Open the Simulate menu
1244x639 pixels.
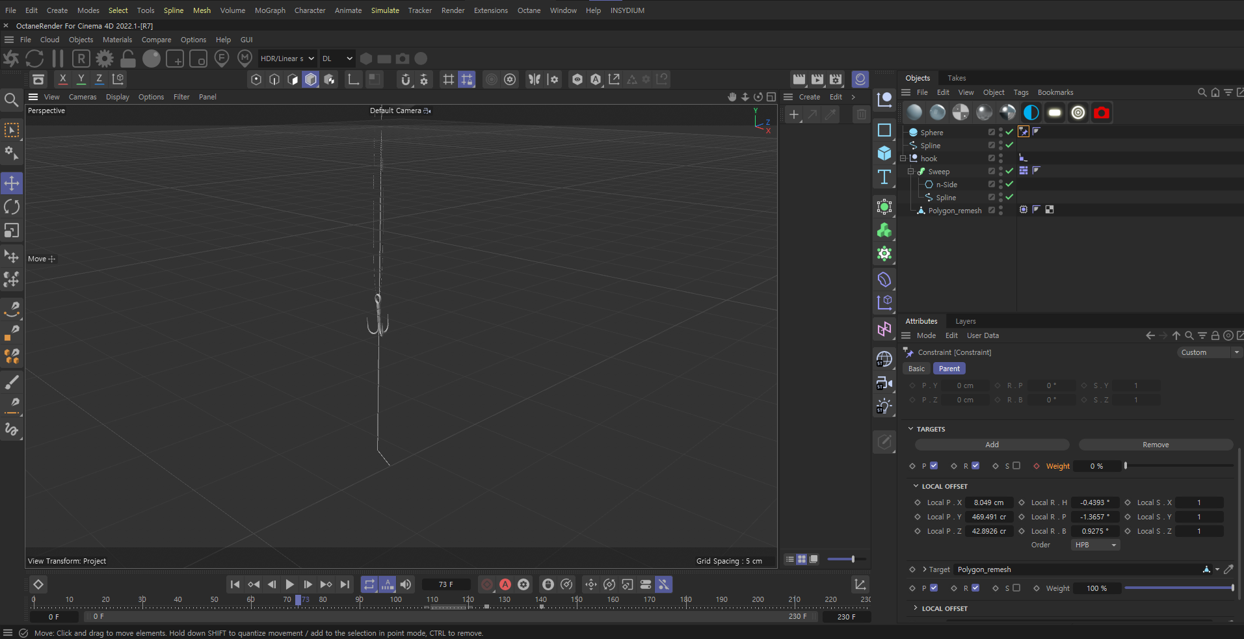click(385, 10)
